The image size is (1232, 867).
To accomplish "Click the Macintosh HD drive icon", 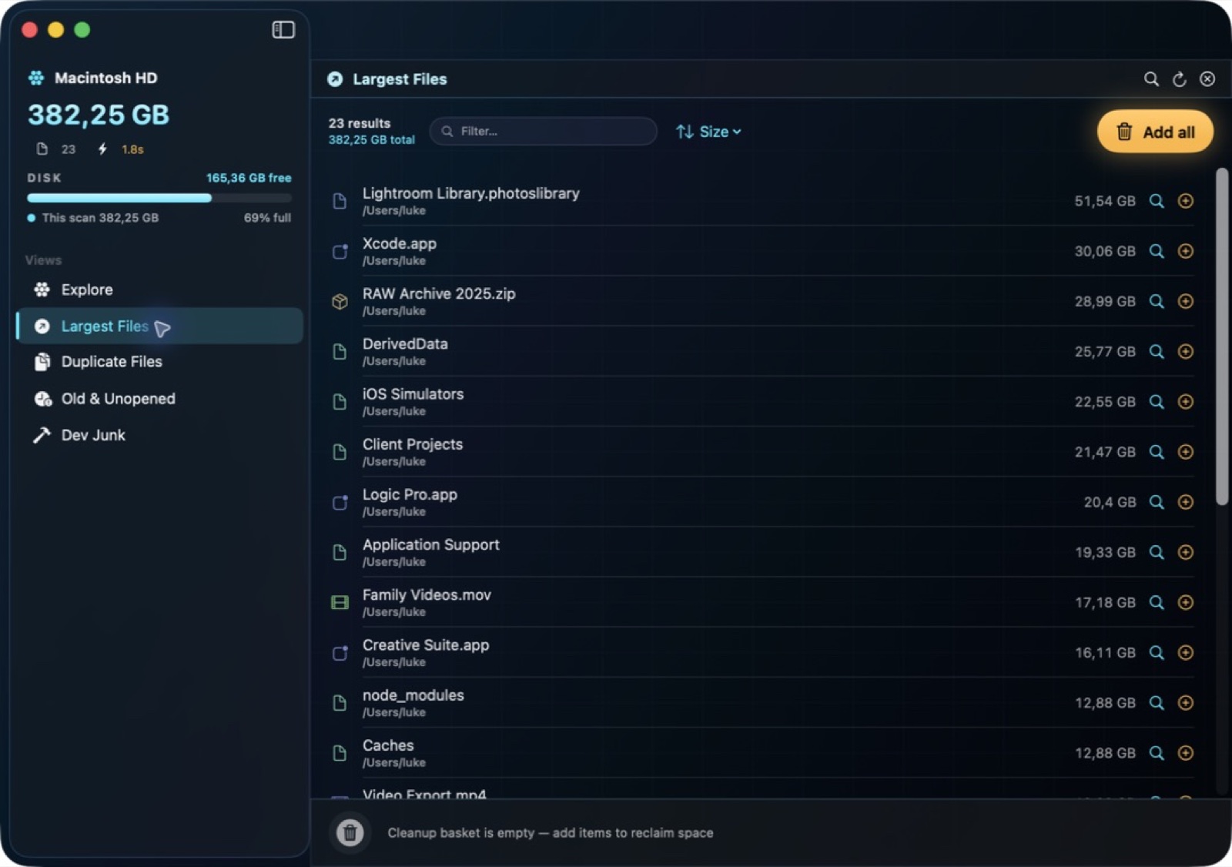I will click(36, 78).
